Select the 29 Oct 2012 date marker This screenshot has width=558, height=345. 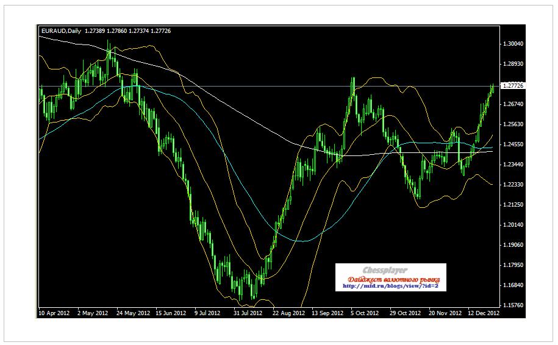406,313
